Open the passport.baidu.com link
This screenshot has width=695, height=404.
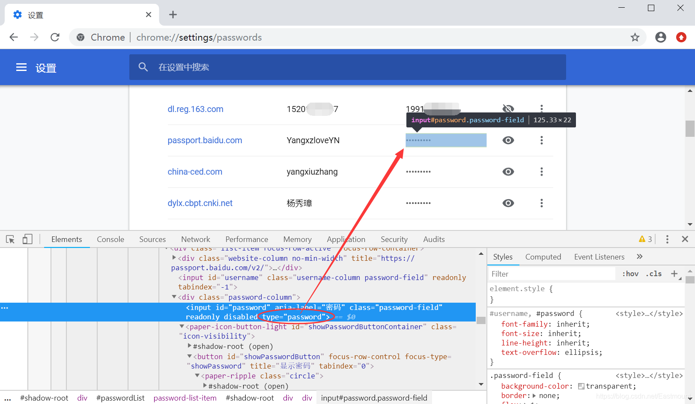click(205, 140)
